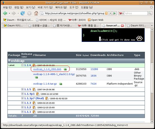Open release notes icon for 1.1.4p1
This screenshot has height=129, width=155.
pos(38,94)
